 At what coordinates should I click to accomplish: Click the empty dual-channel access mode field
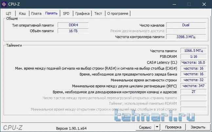(x=186, y=31)
